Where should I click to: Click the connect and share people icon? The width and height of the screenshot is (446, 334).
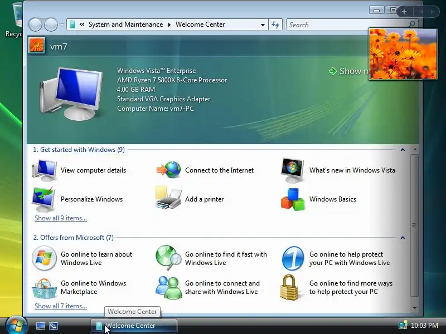(169, 287)
